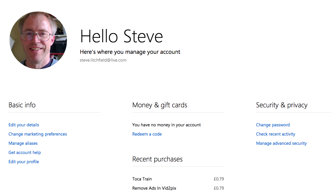
Task: Open Change marketing preferences
Action: click(x=38, y=134)
